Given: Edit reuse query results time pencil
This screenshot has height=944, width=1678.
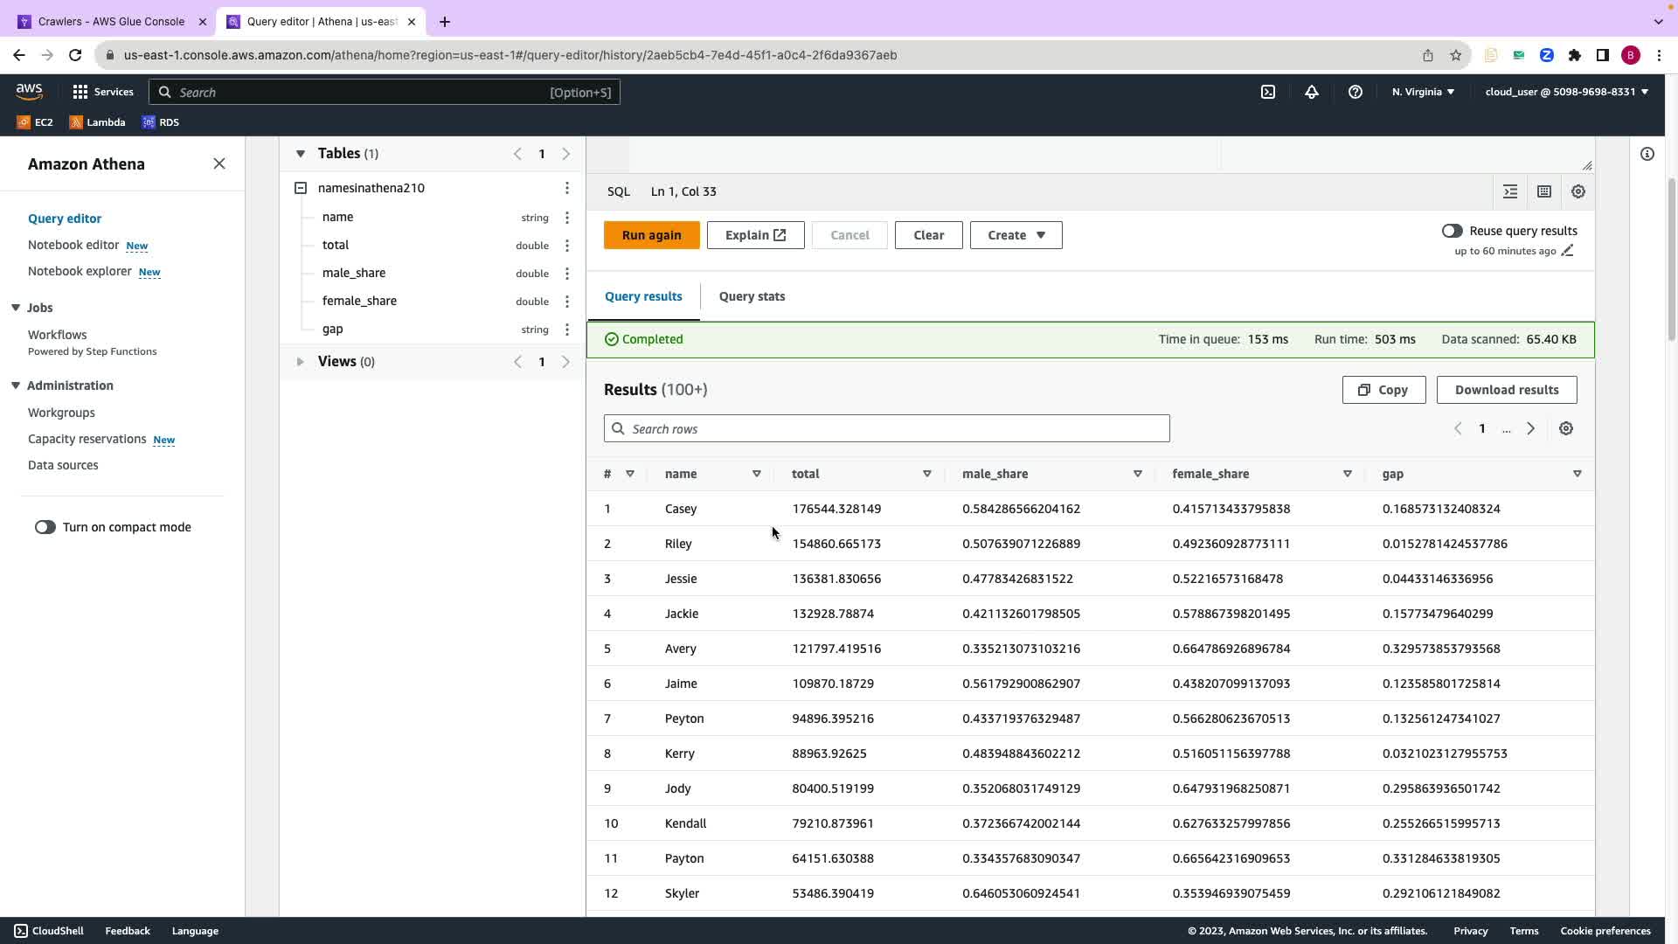Looking at the screenshot, I should click(x=1568, y=251).
